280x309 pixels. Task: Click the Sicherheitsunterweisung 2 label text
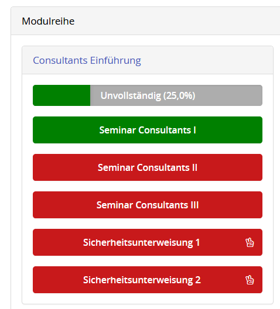[x=142, y=280]
